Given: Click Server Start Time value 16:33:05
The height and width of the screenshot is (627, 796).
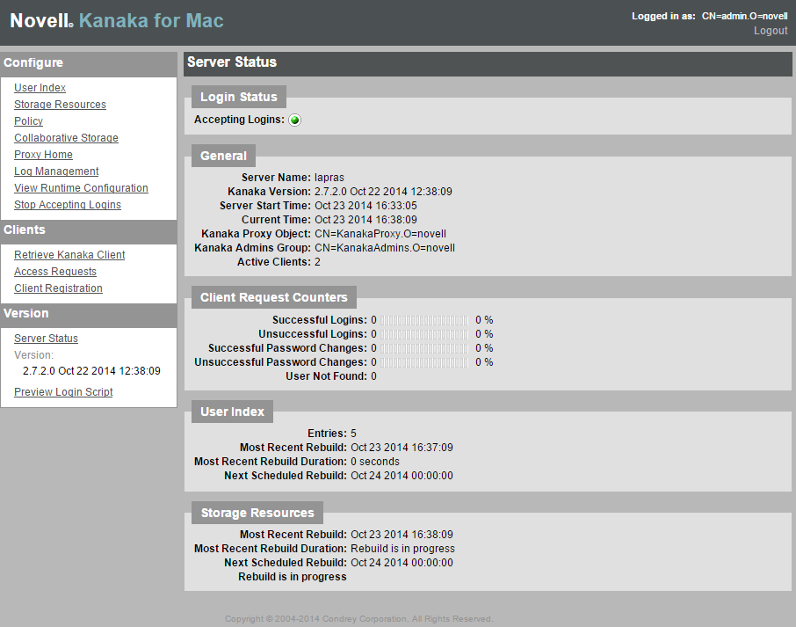Looking at the screenshot, I should [365, 206].
